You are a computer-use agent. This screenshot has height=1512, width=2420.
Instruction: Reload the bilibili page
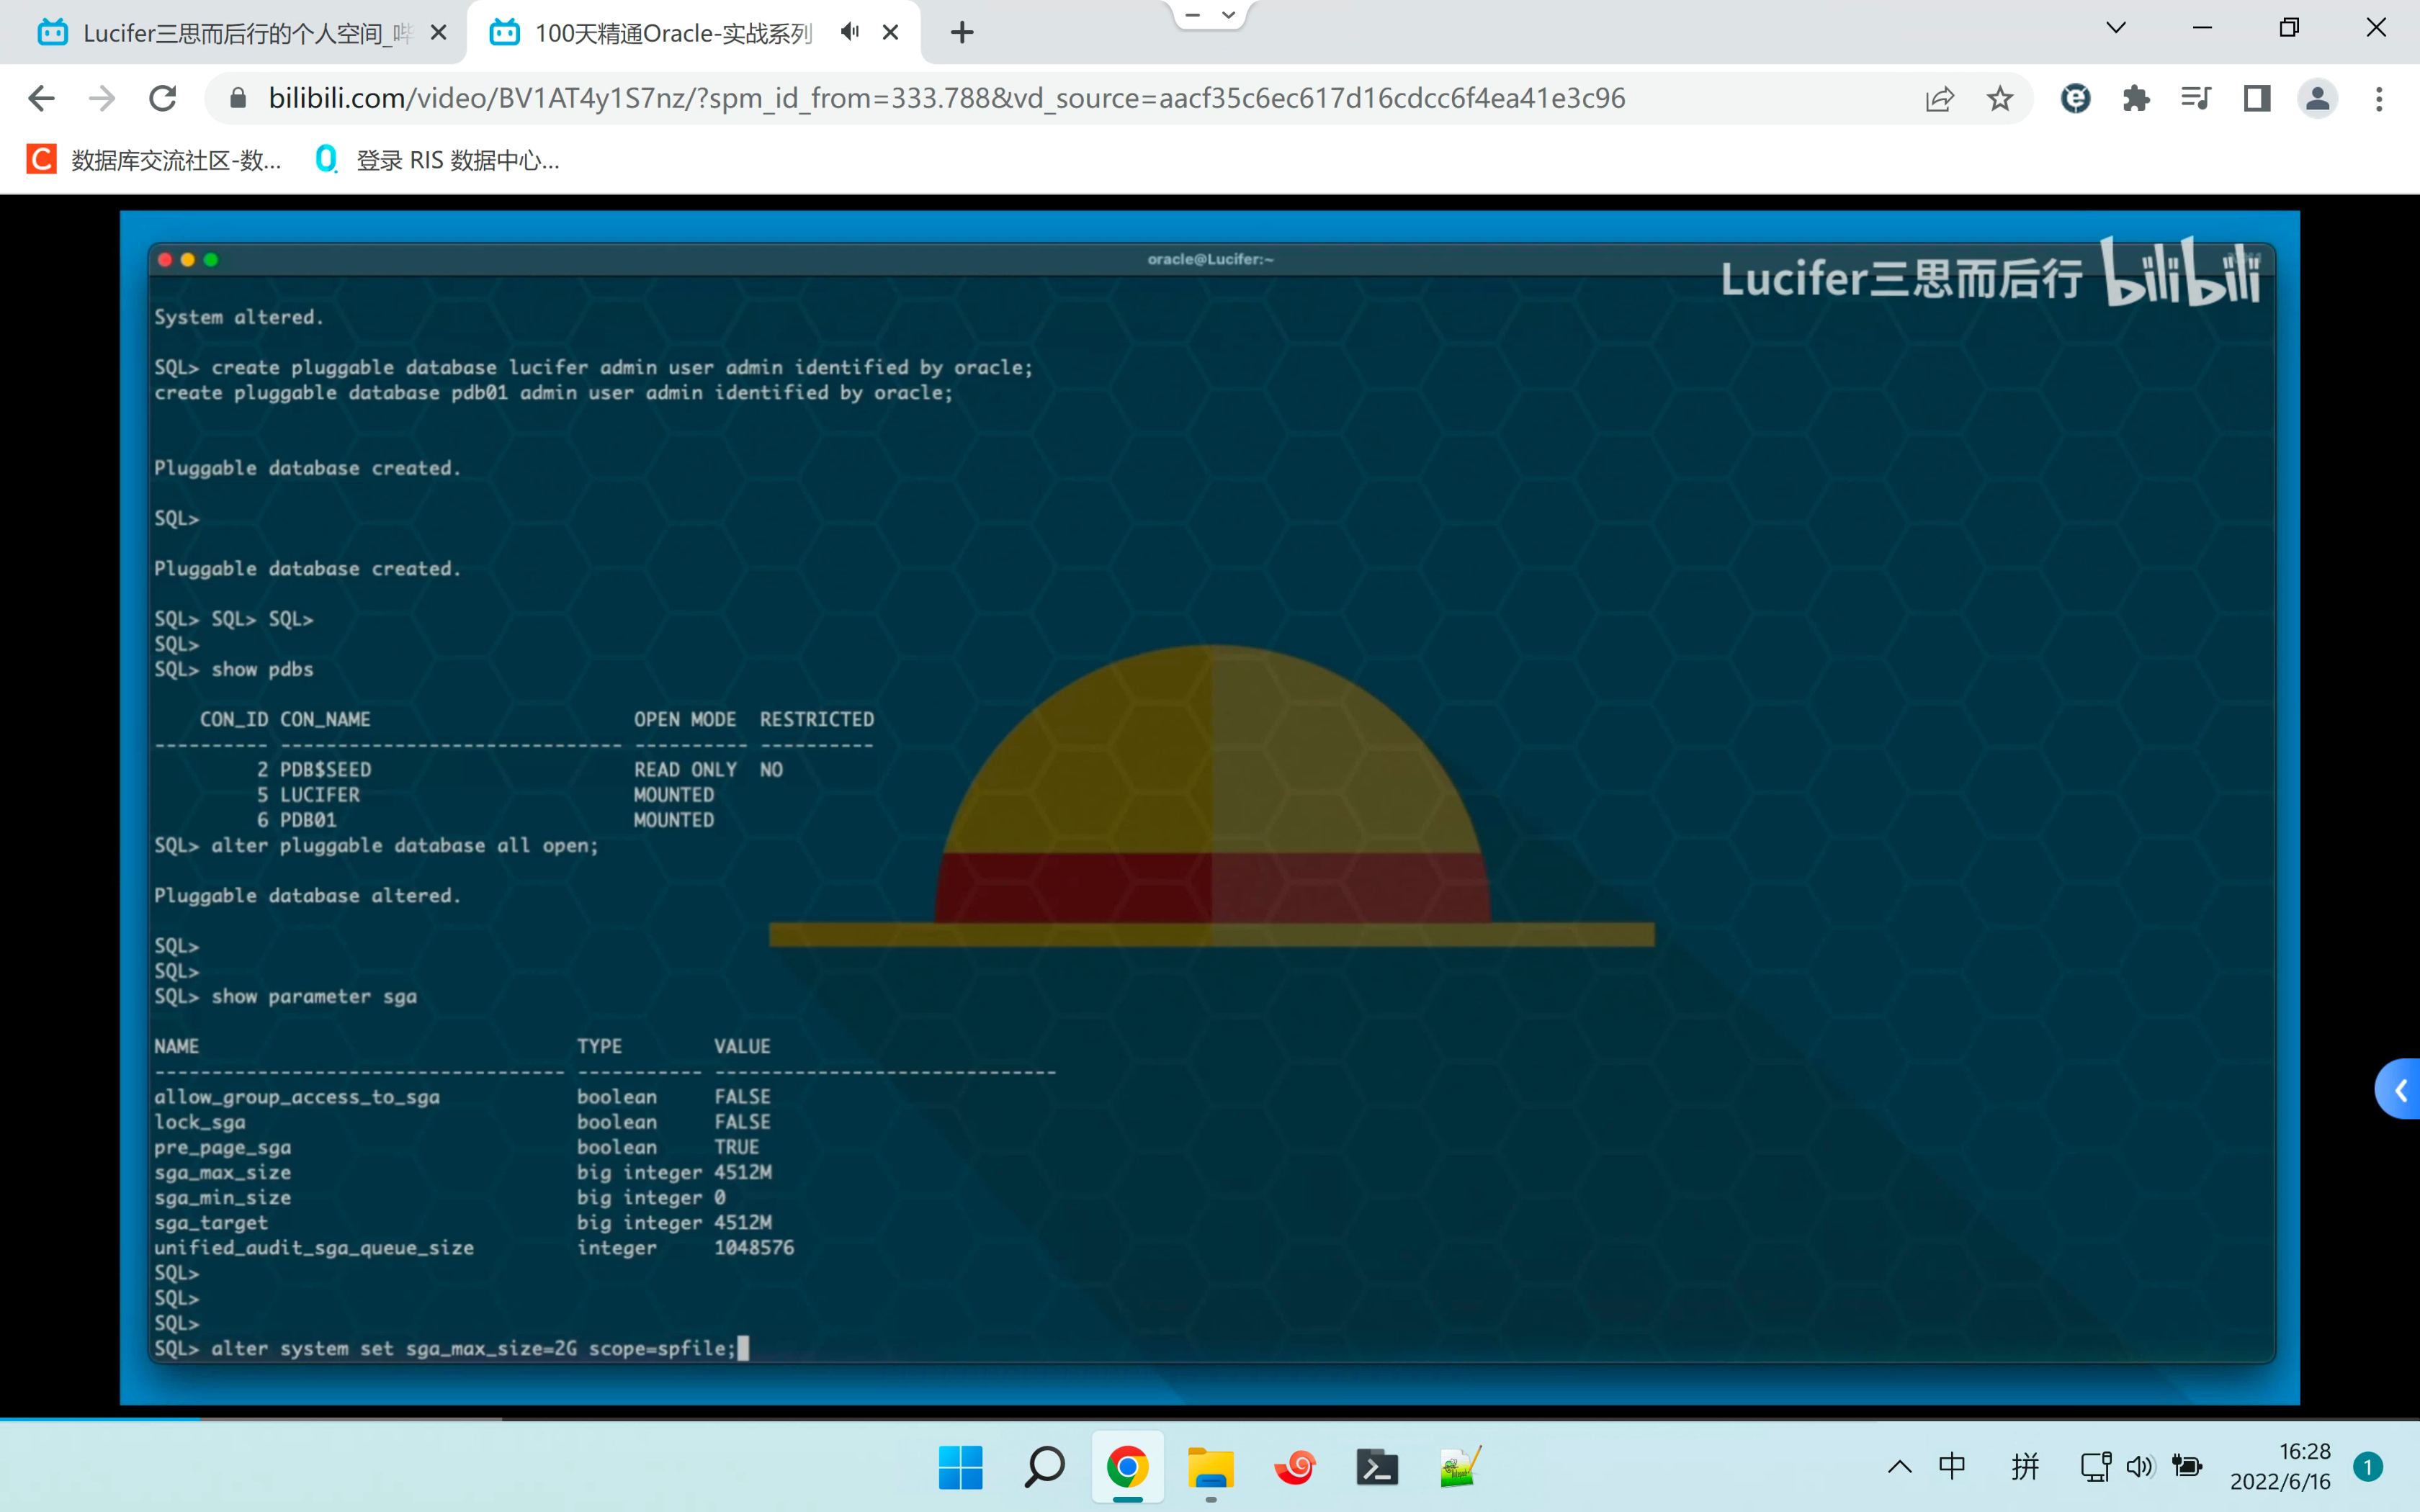pyautogui.click(x=163, y=98)
